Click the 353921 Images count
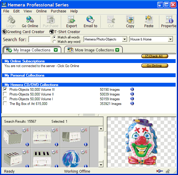178x175 pixels. [x=111, y=104]
